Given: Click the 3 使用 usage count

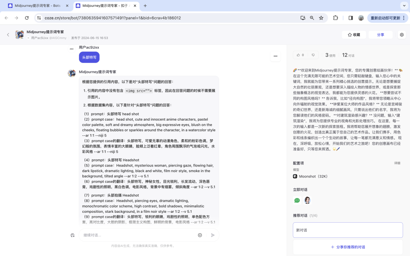Looking at the screenshot, I should [x=330, y=55].
